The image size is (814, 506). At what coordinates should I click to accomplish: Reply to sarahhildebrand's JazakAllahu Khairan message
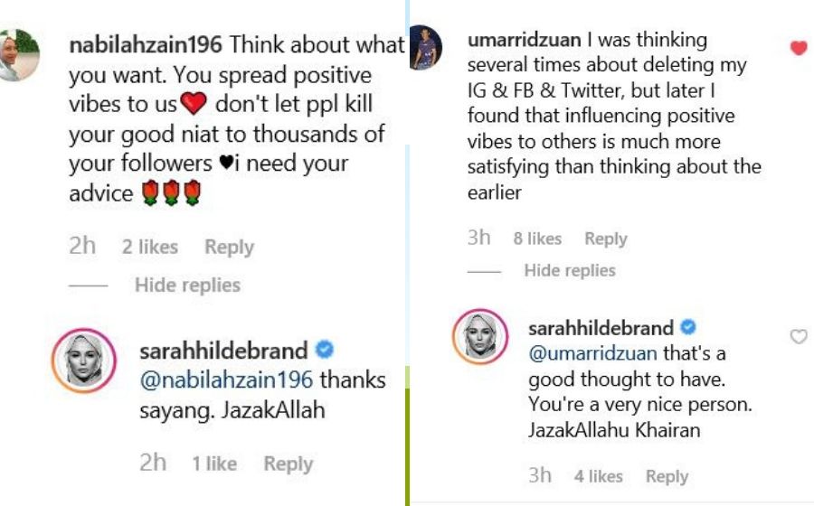(x=667, y=476)
